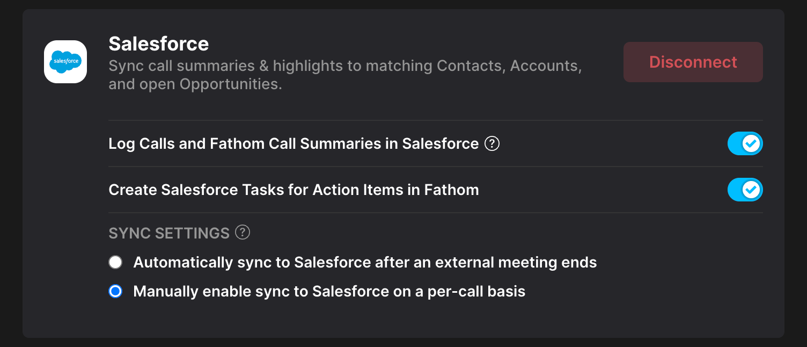This screenshot has height=347, width=807.
Task: Click "Create Salesforce Tasks for Action Items" label
Action: [294, 190]
